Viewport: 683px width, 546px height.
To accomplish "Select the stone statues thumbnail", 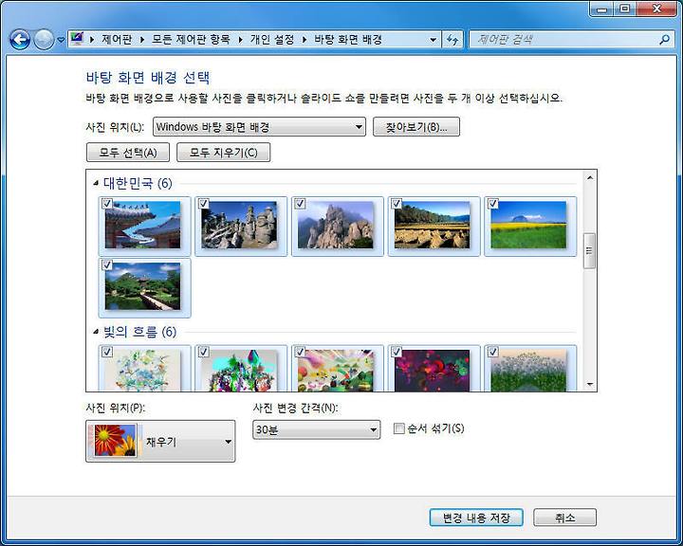I will tap(239, 225).
